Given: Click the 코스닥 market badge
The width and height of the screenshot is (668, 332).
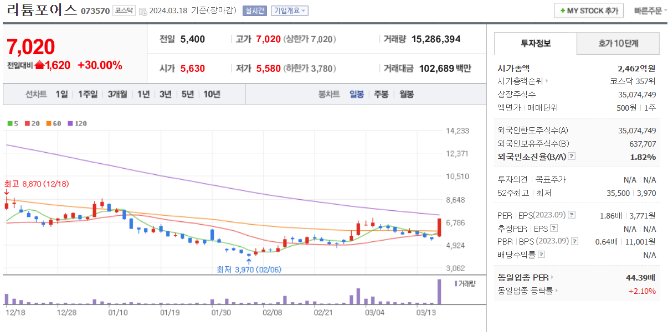Looking at the screenshot, I should [124, 11].
